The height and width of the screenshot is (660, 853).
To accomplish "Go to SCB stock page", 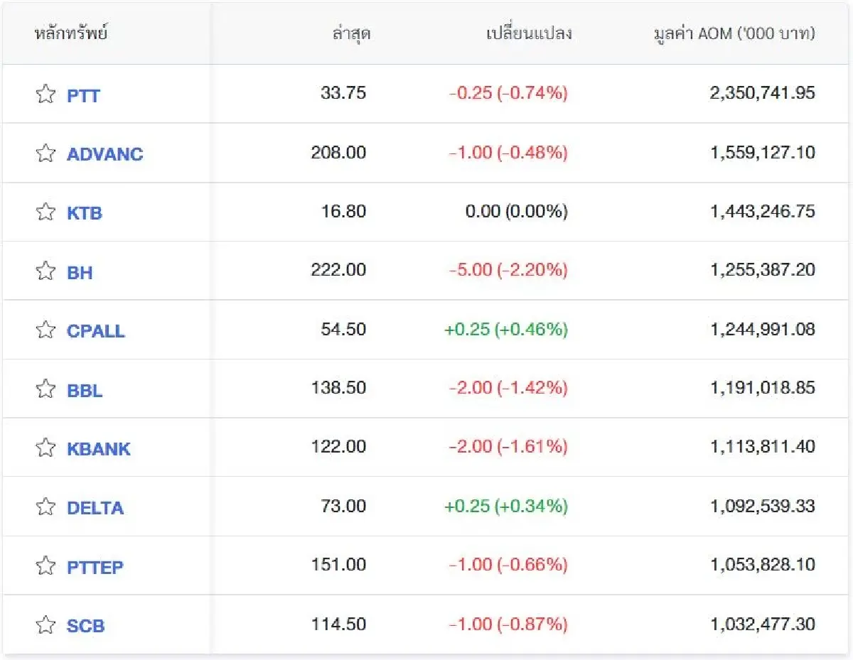I will pos(85,626).
